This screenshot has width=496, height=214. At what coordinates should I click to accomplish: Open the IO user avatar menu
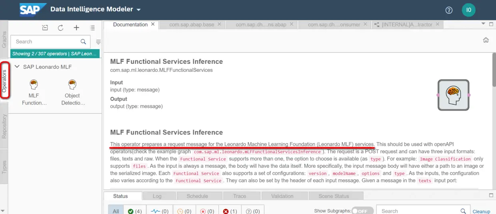468,10
